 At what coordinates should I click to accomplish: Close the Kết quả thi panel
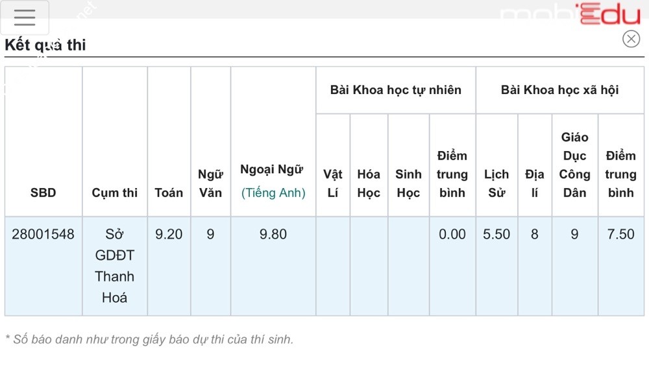pyautogui.click(x=631, y=39)
